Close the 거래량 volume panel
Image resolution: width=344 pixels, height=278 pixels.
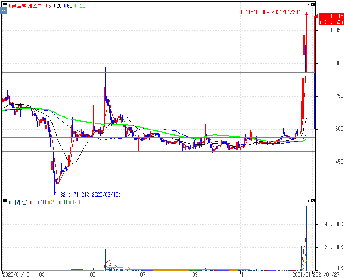(313, 201)
